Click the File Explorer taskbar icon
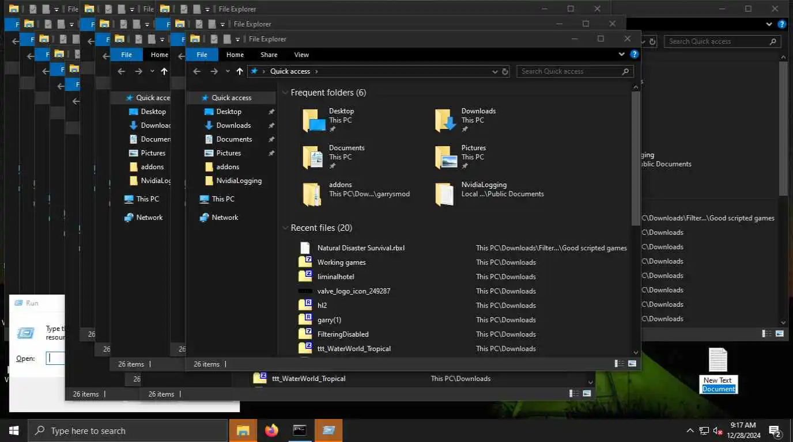Image resolution: width=793 pixels, height=442 pixels. point(243,430)
